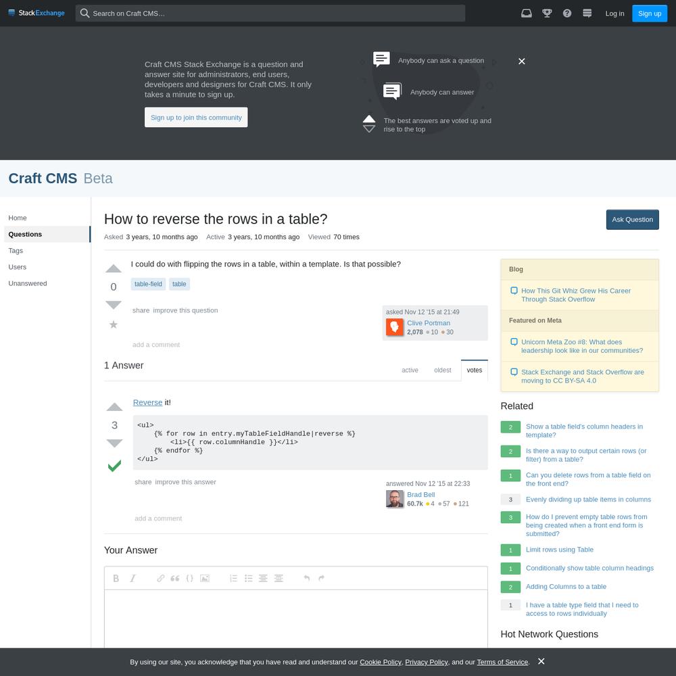Click Clive Portman's avatar

(x=395, y=327)
